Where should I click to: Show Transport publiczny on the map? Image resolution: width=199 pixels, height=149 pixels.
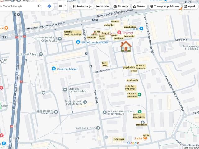(x=165, y=6)
